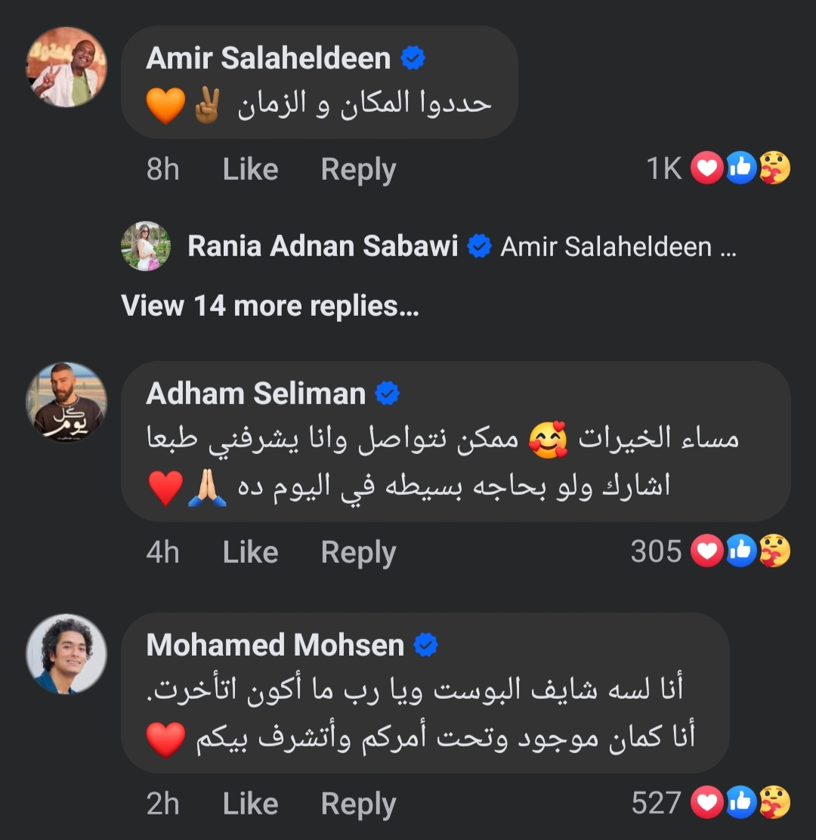Click verified badge next to Mohamed Mohsen
The image size is (816, 840).
(426, 645)
